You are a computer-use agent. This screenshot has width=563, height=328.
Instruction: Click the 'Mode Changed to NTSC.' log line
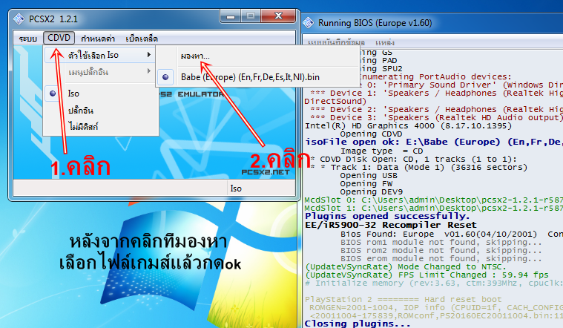click(x=405, y=266)
